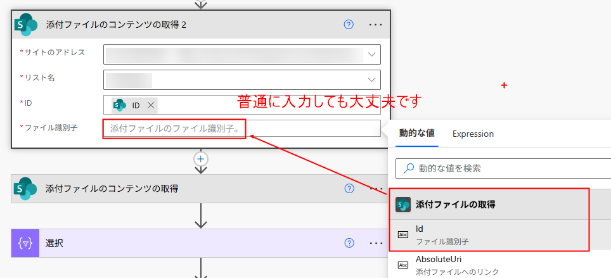Click the Abc icon beside AbsoluteUri
The height and width of the screenshot is (278, 611).
coord(403,265)
